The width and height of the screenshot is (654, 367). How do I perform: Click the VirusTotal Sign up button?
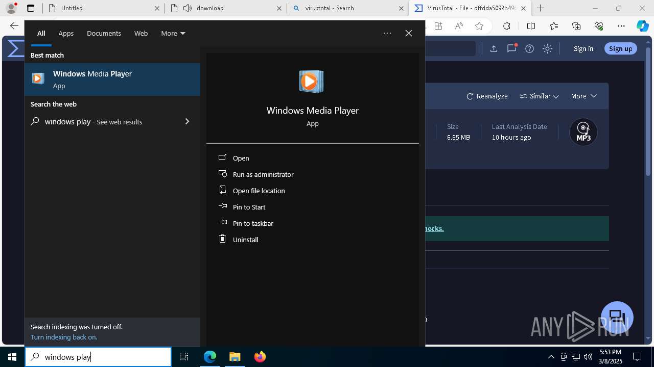click(x=621, y=48)
